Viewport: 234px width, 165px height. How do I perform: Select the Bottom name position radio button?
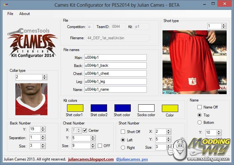(200, 123)
